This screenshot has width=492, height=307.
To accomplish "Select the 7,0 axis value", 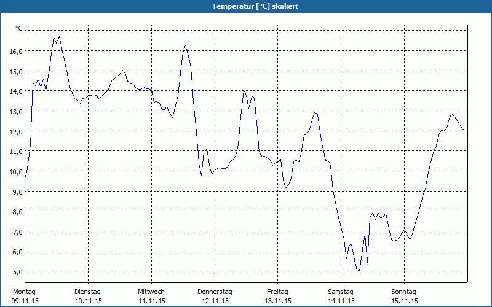I will tap(17, 232).
